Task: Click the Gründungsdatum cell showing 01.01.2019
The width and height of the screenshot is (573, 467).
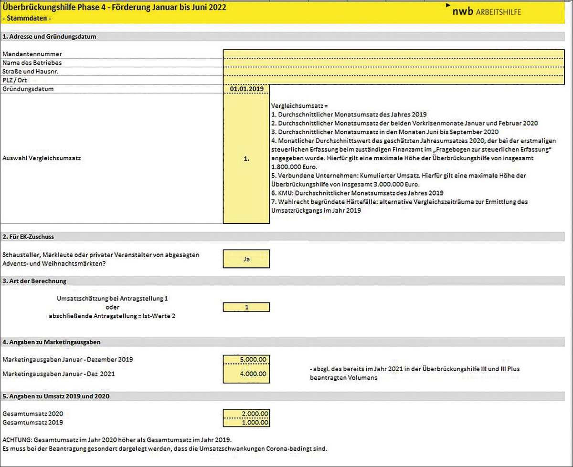Action: [x=246, y=89]
